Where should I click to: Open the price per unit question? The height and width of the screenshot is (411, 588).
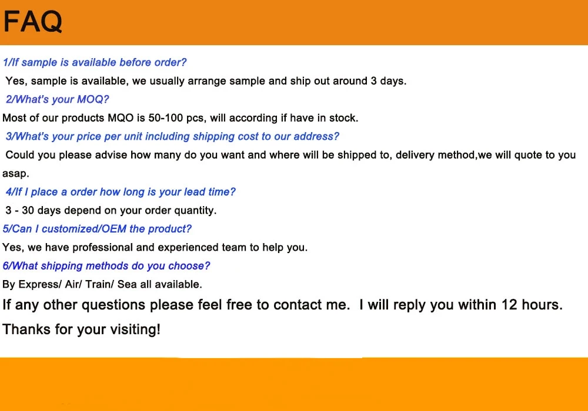[x=172, y=136]
